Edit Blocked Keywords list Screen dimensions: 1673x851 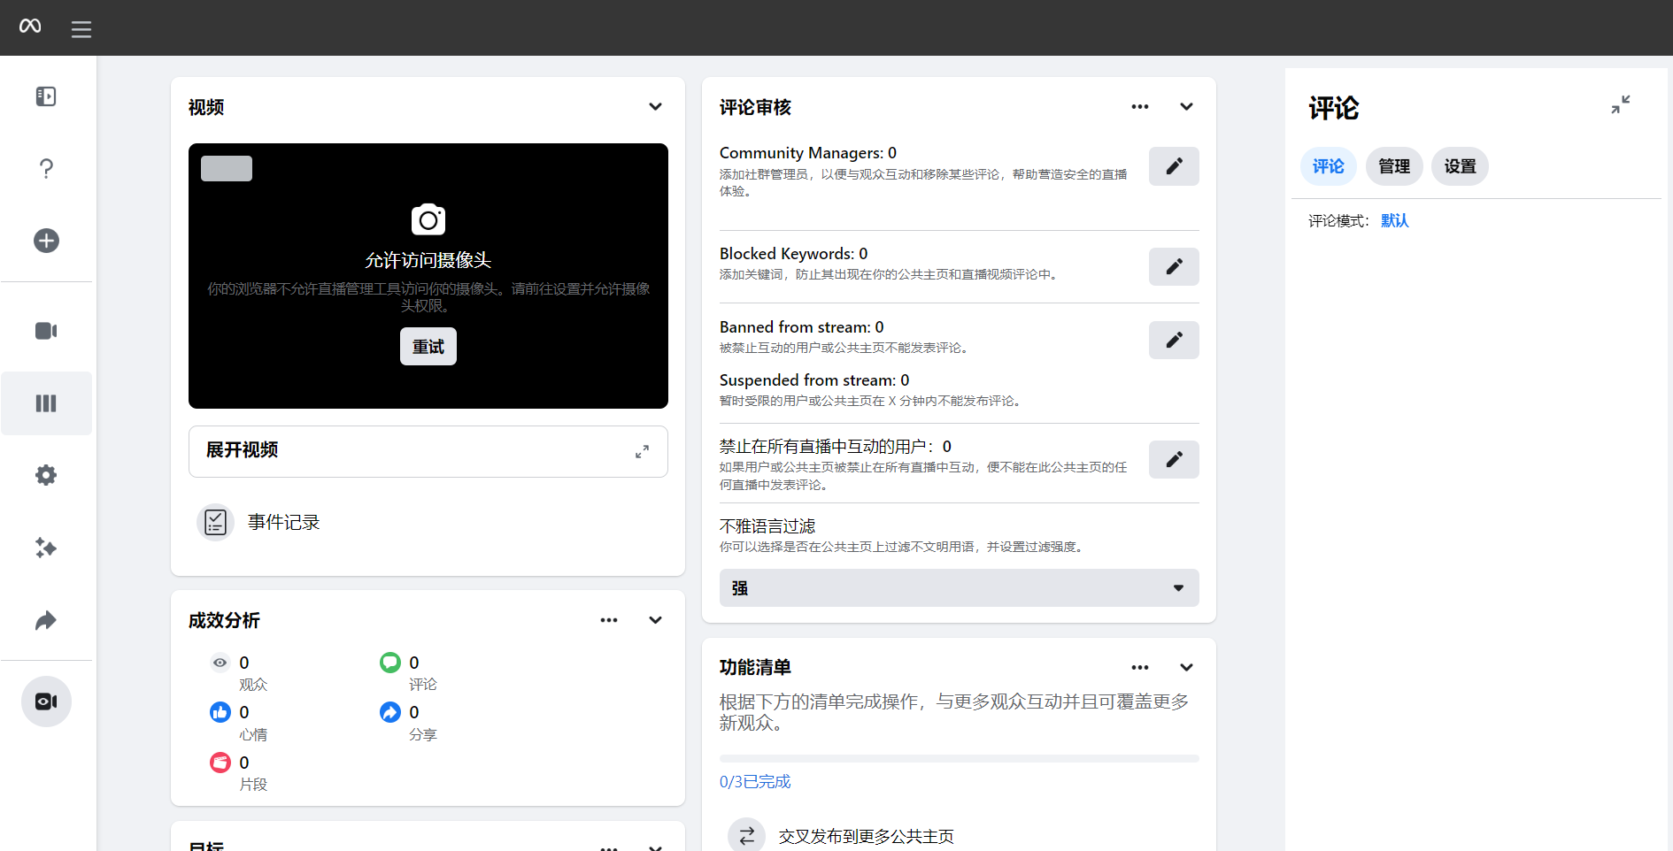click(x=1174, y=266)
